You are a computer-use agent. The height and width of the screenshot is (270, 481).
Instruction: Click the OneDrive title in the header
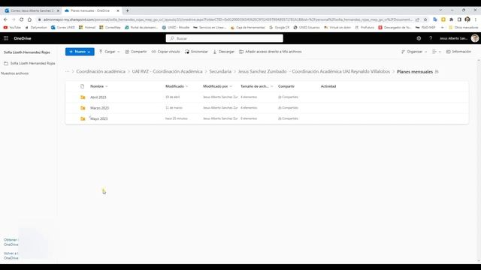[23, 38]
